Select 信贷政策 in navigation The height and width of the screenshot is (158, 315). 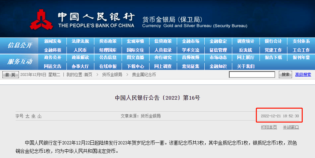click(163, 41)
